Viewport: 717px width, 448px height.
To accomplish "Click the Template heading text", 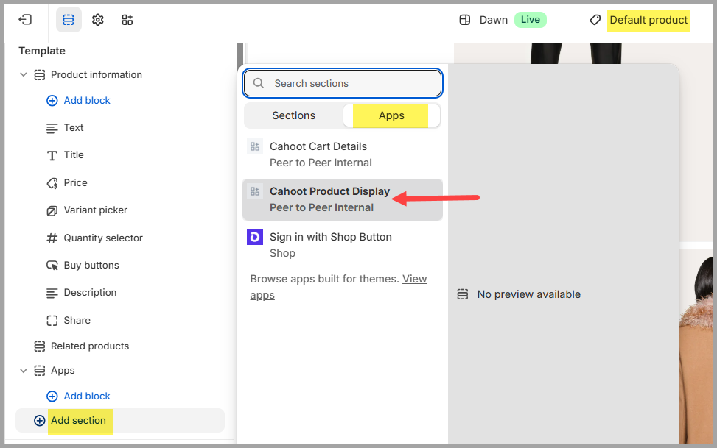I will click(42, 51).
